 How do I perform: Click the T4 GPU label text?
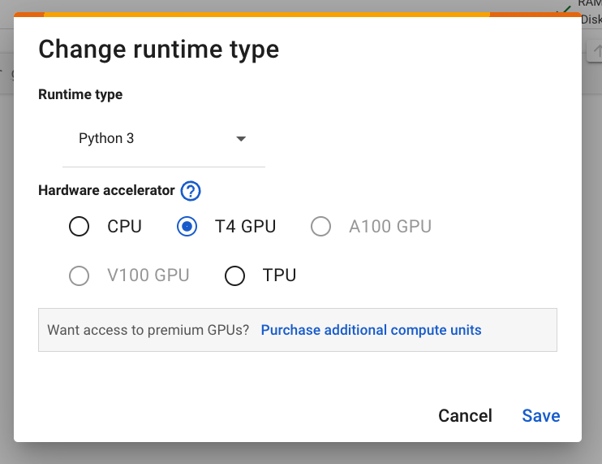(245, 227)
